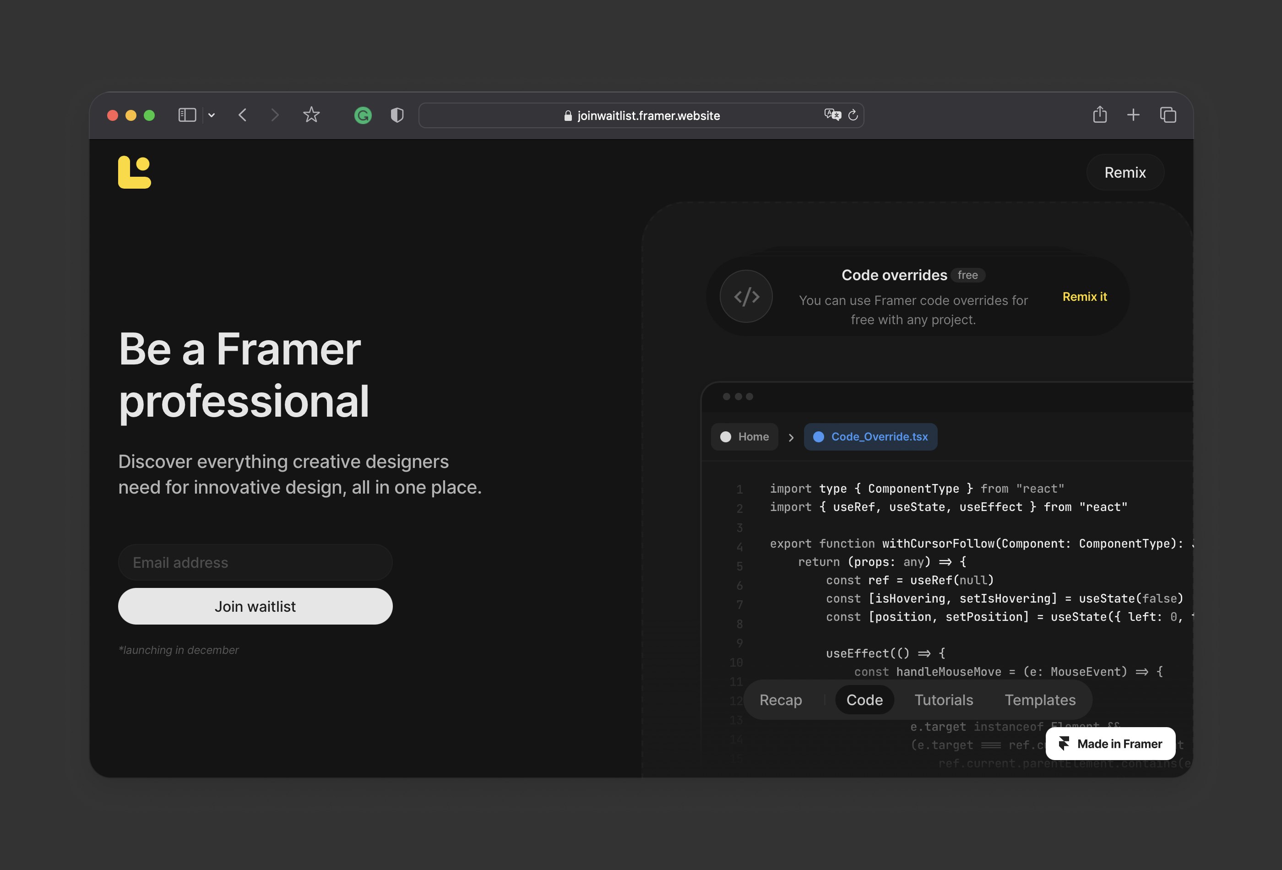
Task: Click the 'Code overrides' title text
Action: coord(894,275)
